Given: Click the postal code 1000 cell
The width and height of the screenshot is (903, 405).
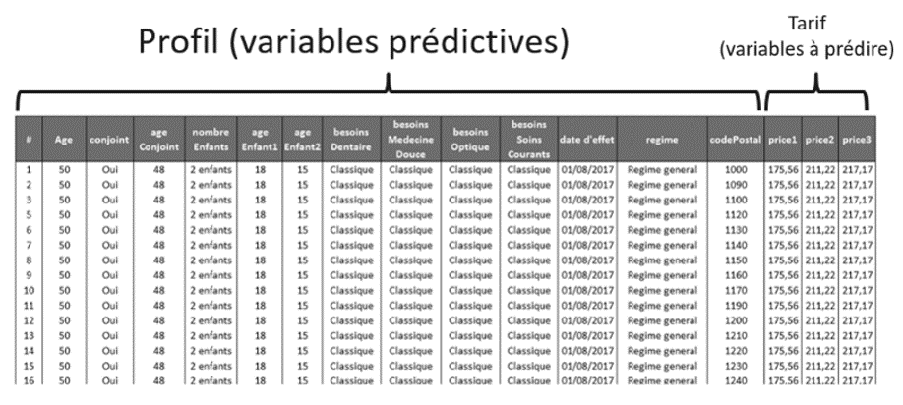Looking at the screenshot, I should tap(736, 170).
